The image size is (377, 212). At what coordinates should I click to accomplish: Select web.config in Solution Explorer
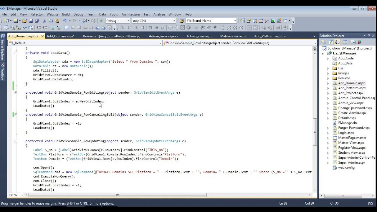click(x=346, y=168)
